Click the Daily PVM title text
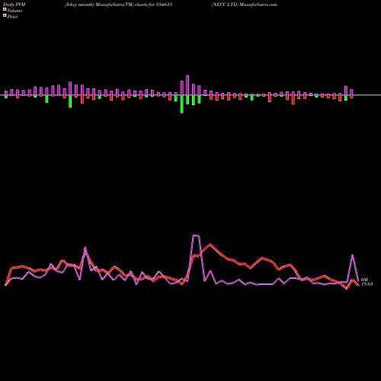Viewport: 381px width, 381px height. pos(14,5)
